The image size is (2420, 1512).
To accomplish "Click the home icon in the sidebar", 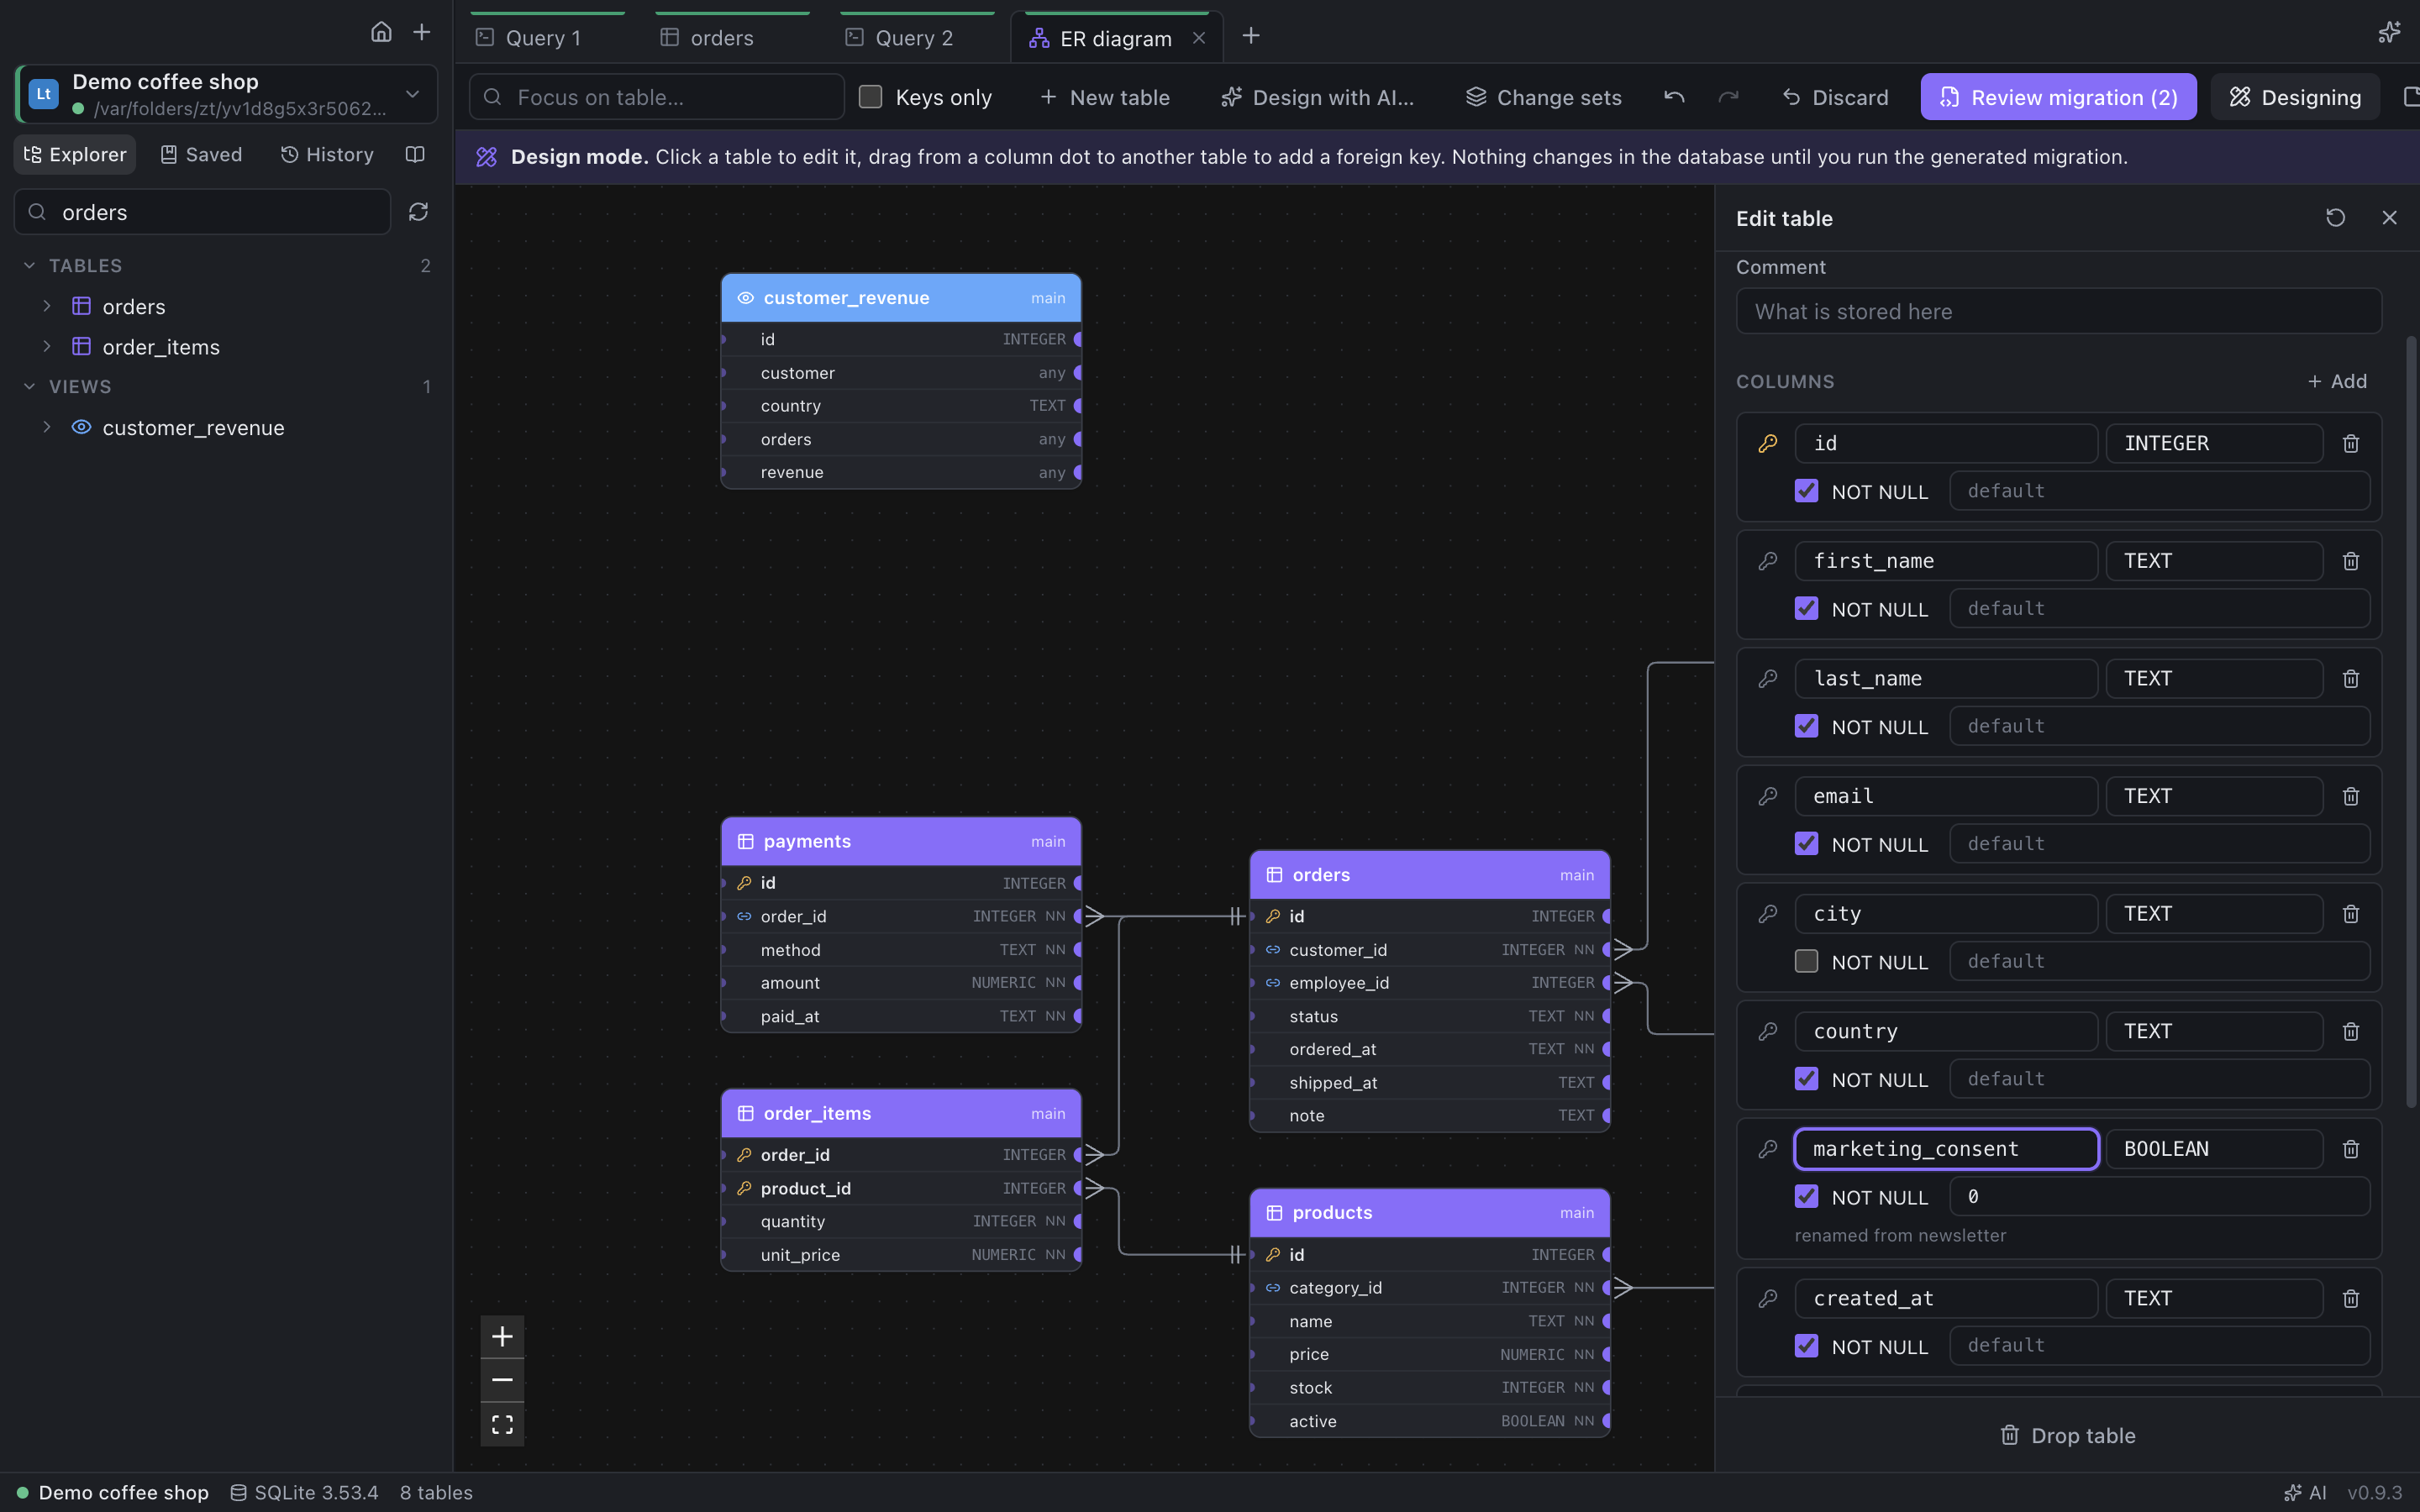I will click(381, 32).
